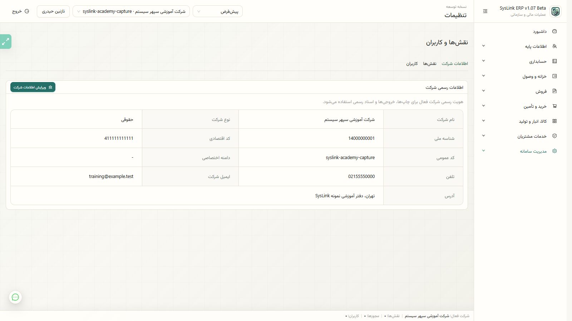572x321 pixels.
Task: Click the خروج logout link
Action: pyautogui.click(x=21, y=11)
